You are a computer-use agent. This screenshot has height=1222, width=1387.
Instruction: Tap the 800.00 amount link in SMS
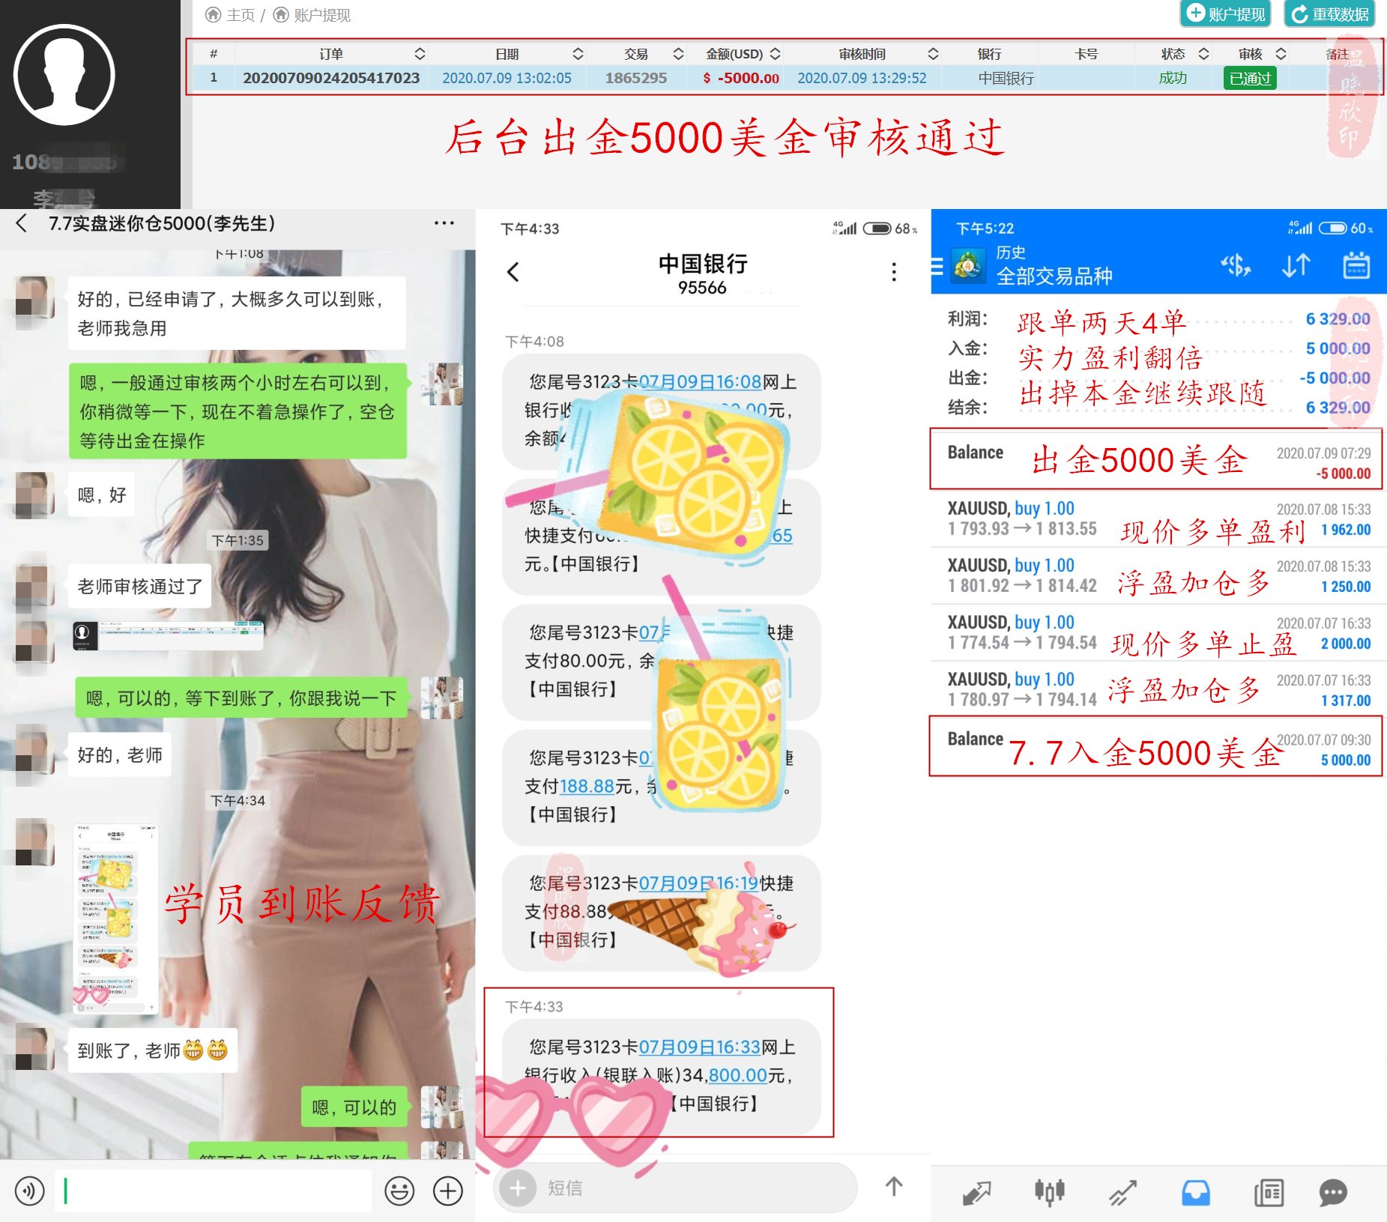[737, 1075]
